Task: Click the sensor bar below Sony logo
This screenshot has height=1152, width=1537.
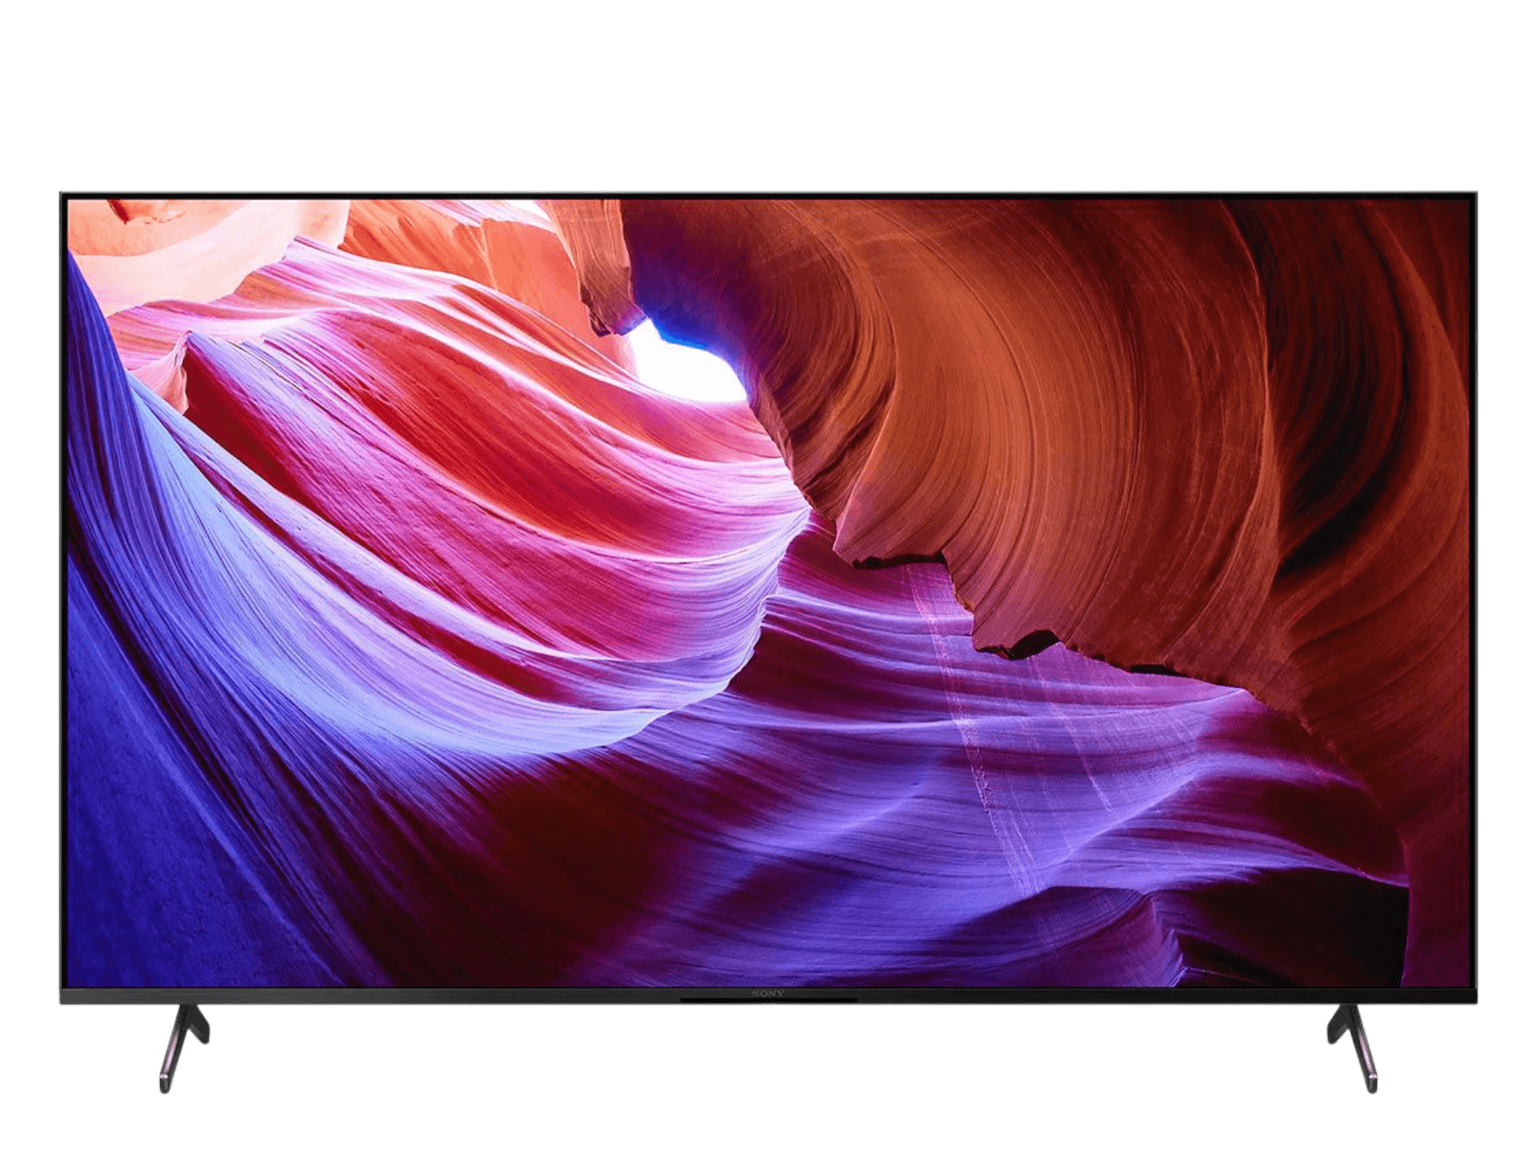Action: 768,1000
